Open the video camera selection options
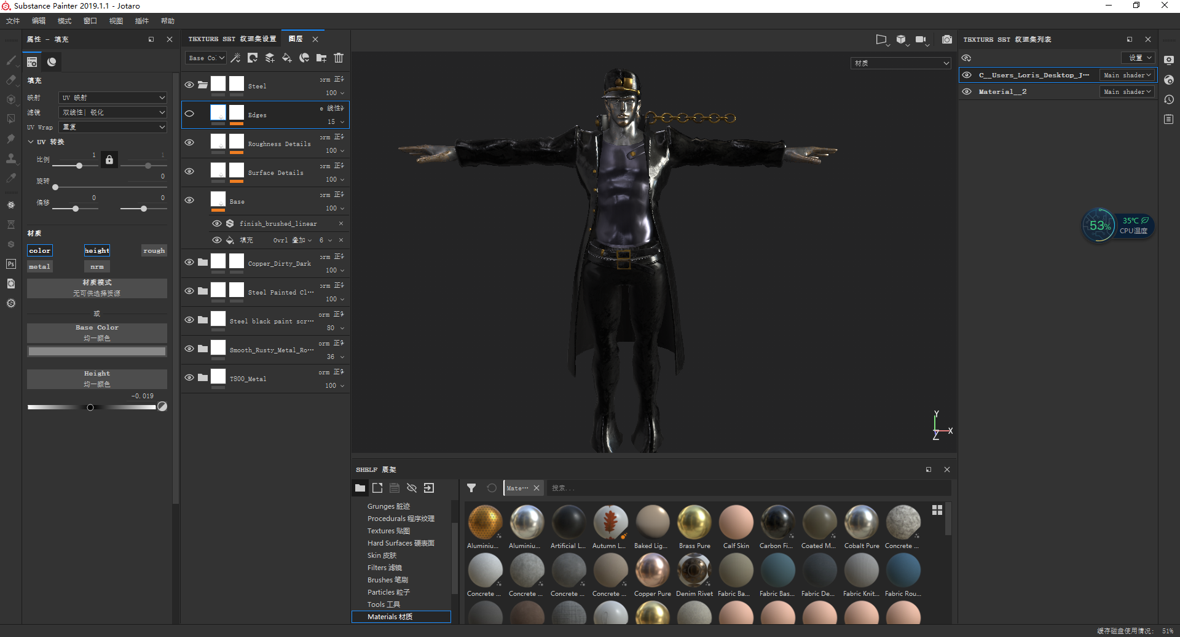The height and width of the screenshot is (637, 1180). (922, 40)
